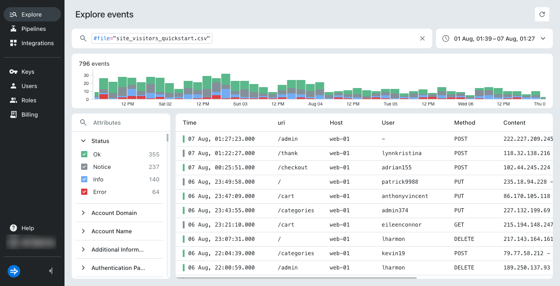Screen dimensions: 560x286
Task: Click the IP address 222.227.209.245
Action: point(528,139)
